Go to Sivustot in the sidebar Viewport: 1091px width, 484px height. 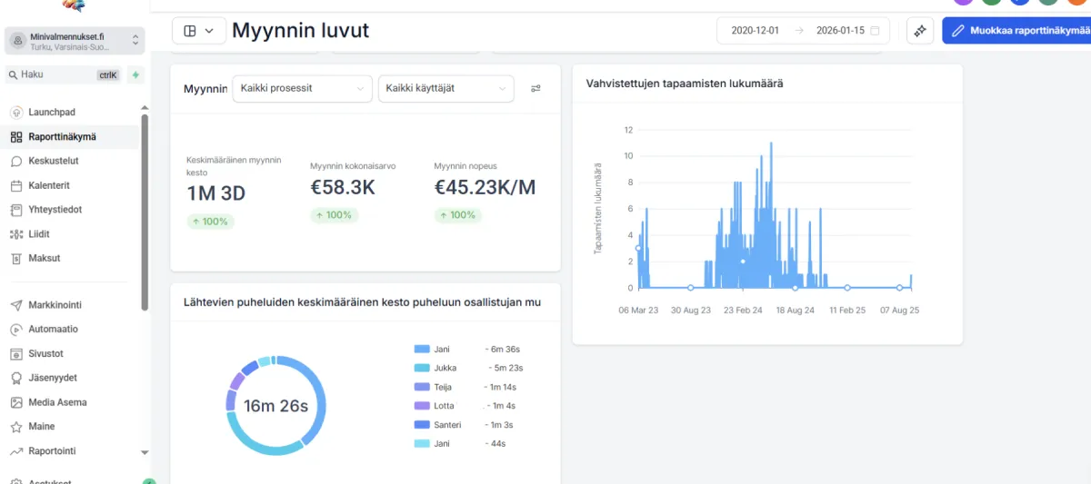click(46, 353)
